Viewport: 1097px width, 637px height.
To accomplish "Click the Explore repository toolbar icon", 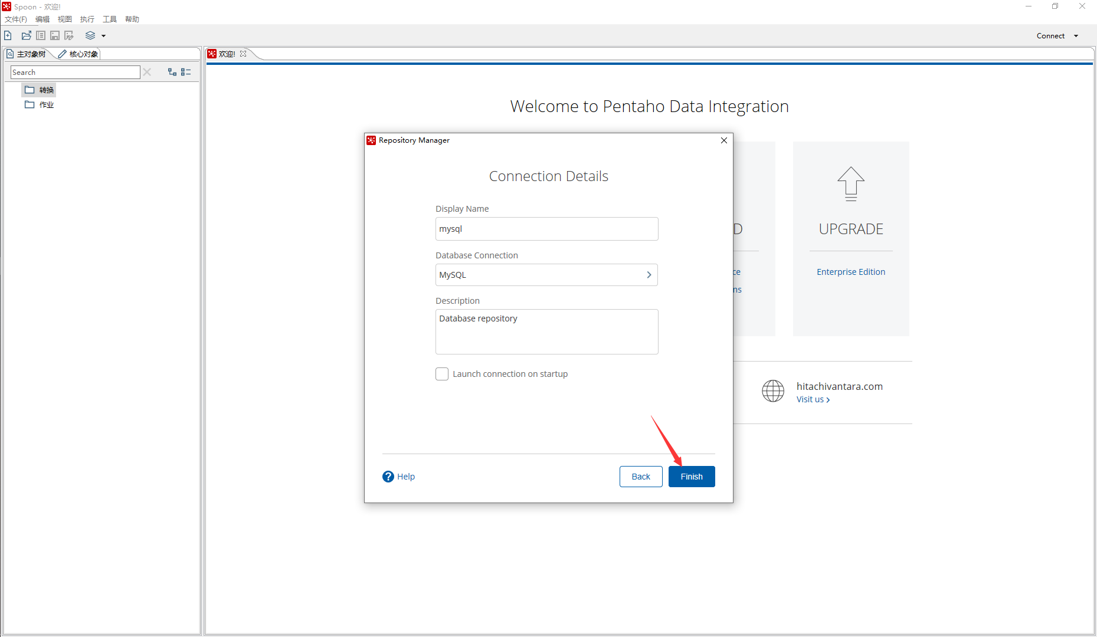I will pos(41,35).
